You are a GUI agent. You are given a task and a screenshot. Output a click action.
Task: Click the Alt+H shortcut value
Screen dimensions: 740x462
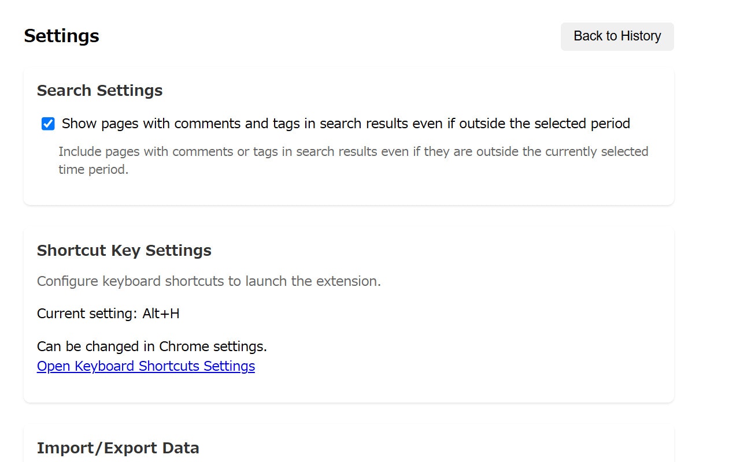coord(161,314)
